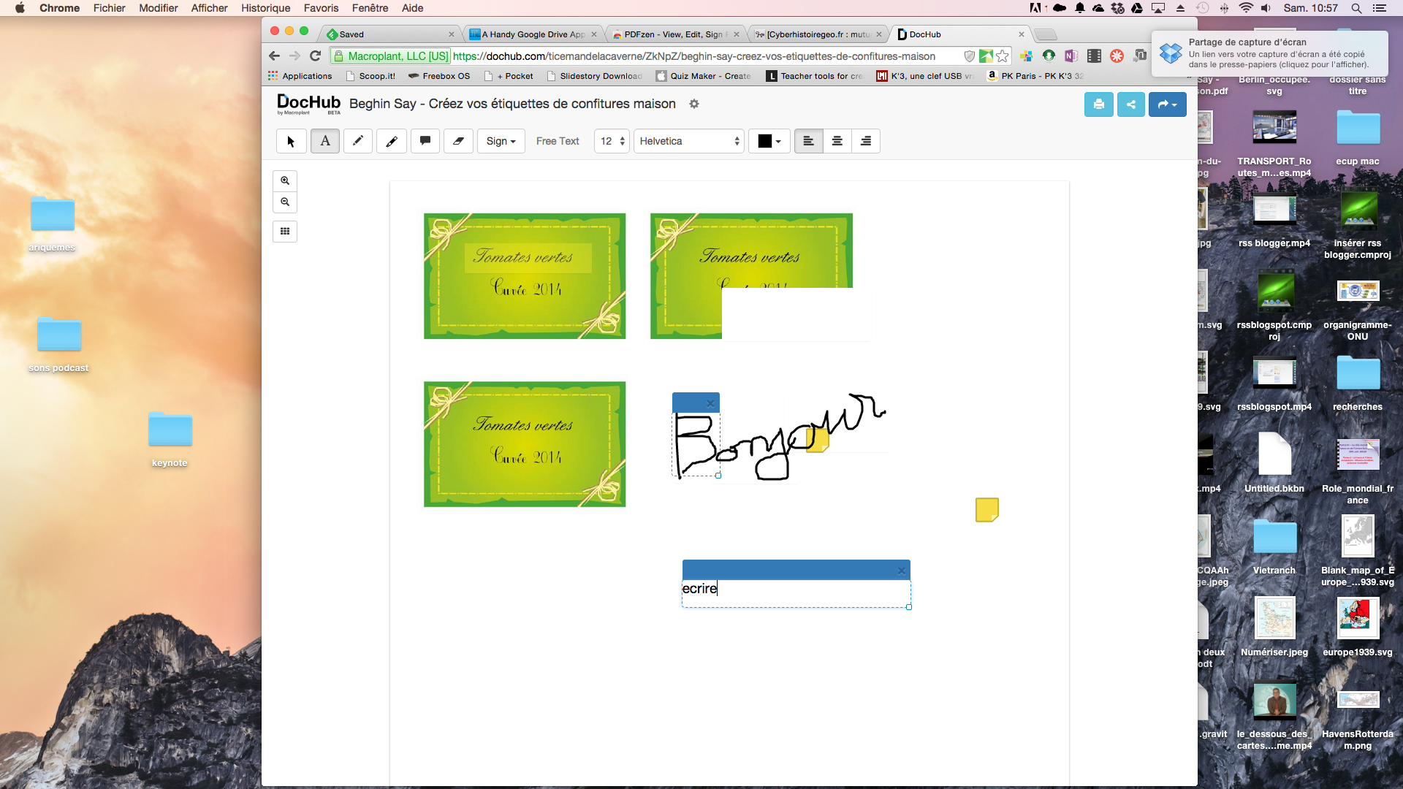The height and width of the screenshot is (789, 1403).
Task: Open the Quiz Maker bookmark
Action: click(x=704, y=76)
